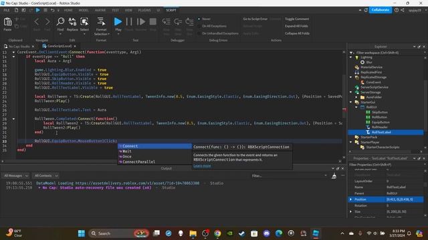Click the CoreEvent icon in Explorer
This screenshot has width=428, height=240.
point(362,82)
